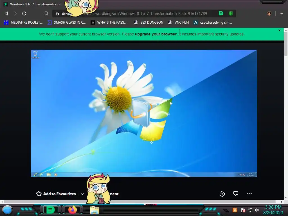288x216 pixels.
Task: Click Add to Favourites button
Action: (x=56, y=194)
